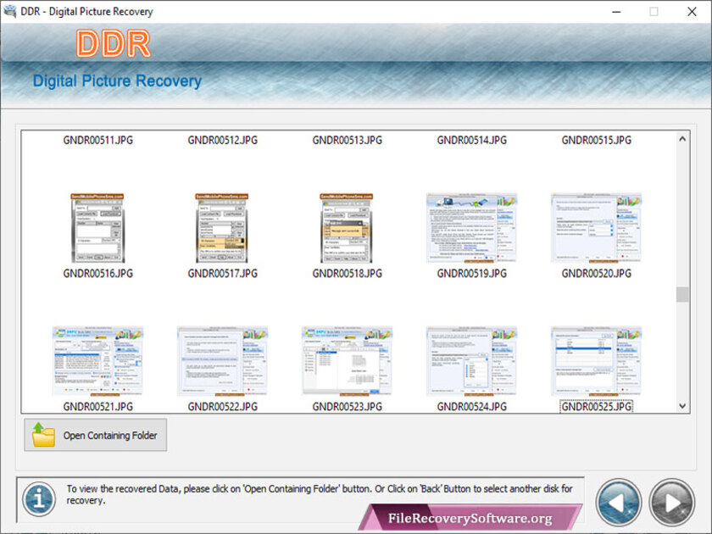This screenshot has height=534, width=712.
Task: Click file name GNDR00514.JPG
Action: [x=472, y=141]
